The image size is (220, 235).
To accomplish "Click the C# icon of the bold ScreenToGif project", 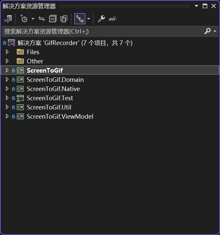I will pos(20,70).
